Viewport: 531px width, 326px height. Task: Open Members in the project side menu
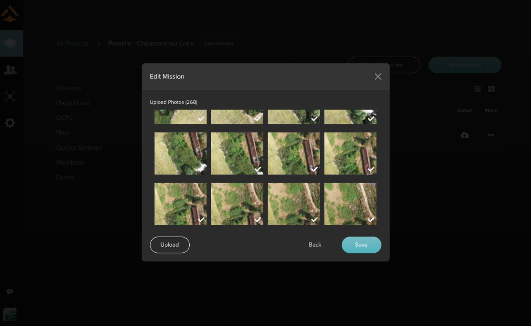[69, 162]
